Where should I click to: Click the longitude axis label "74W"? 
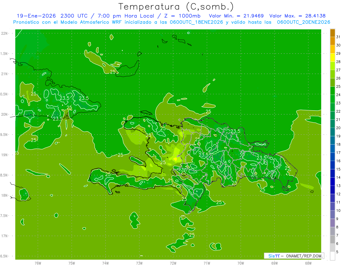105,263
